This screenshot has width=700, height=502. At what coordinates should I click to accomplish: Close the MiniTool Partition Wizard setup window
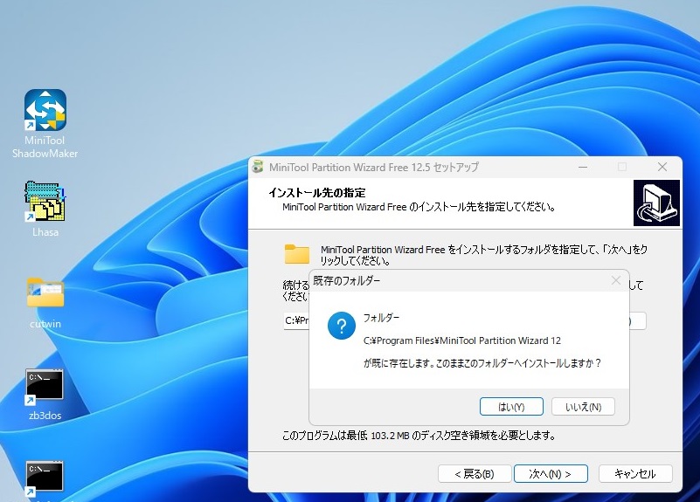tap(662, 167)
